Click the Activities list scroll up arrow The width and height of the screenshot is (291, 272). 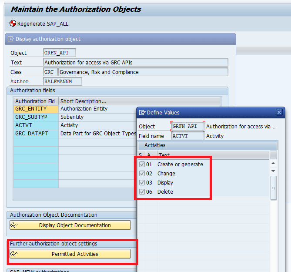(273, 163)
